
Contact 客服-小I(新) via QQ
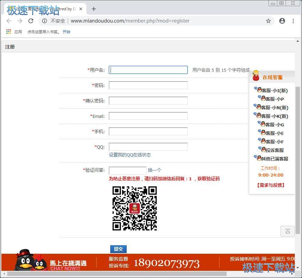pos(271,90)
